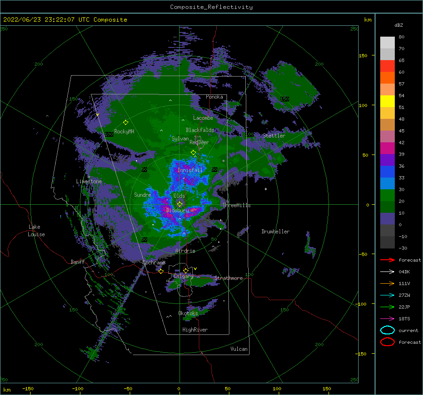Select the orange 111V arrow legend icon
This screenshot has width=423, height=395.
tap(387, 283)
